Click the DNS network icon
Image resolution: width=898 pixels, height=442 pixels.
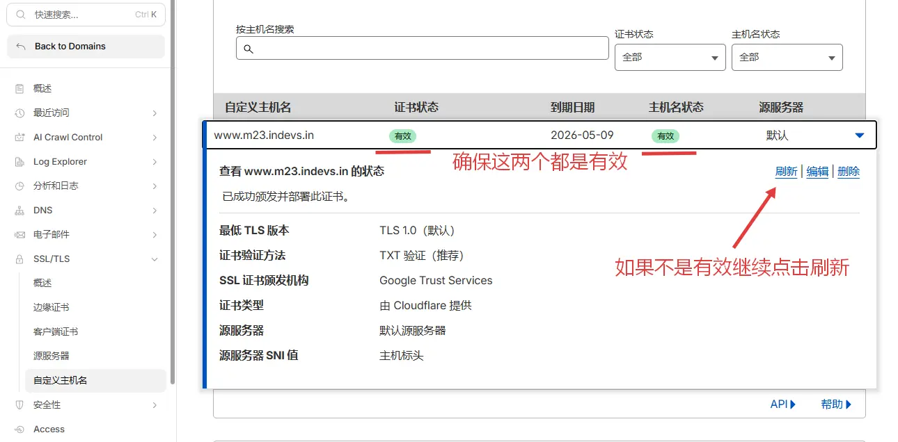coord(20,210)
